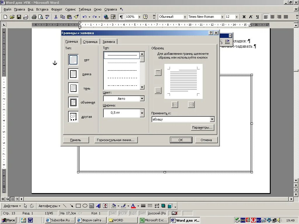The height and width of the screenshot is (224, 299).
Task: Open line style options on the drawing toolbar
Action: [x=143, y=206]
